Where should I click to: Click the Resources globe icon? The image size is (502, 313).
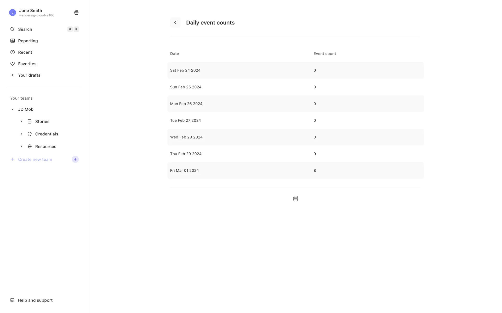click(x=30, y=147)
